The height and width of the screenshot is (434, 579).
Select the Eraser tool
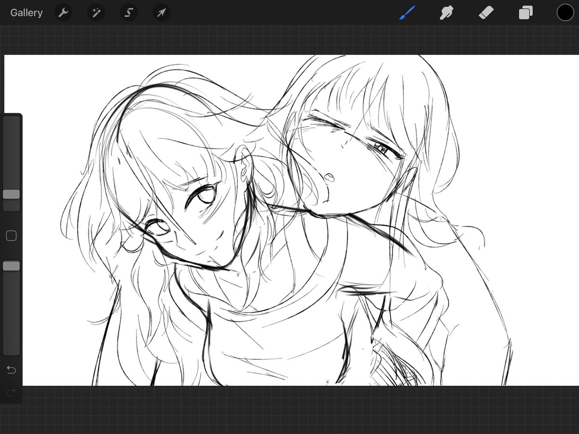coord(486,13)
